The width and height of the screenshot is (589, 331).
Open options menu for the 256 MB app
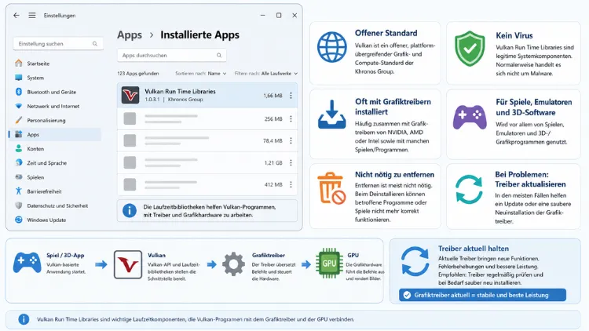pyautogui.click(x=291, y=119)
